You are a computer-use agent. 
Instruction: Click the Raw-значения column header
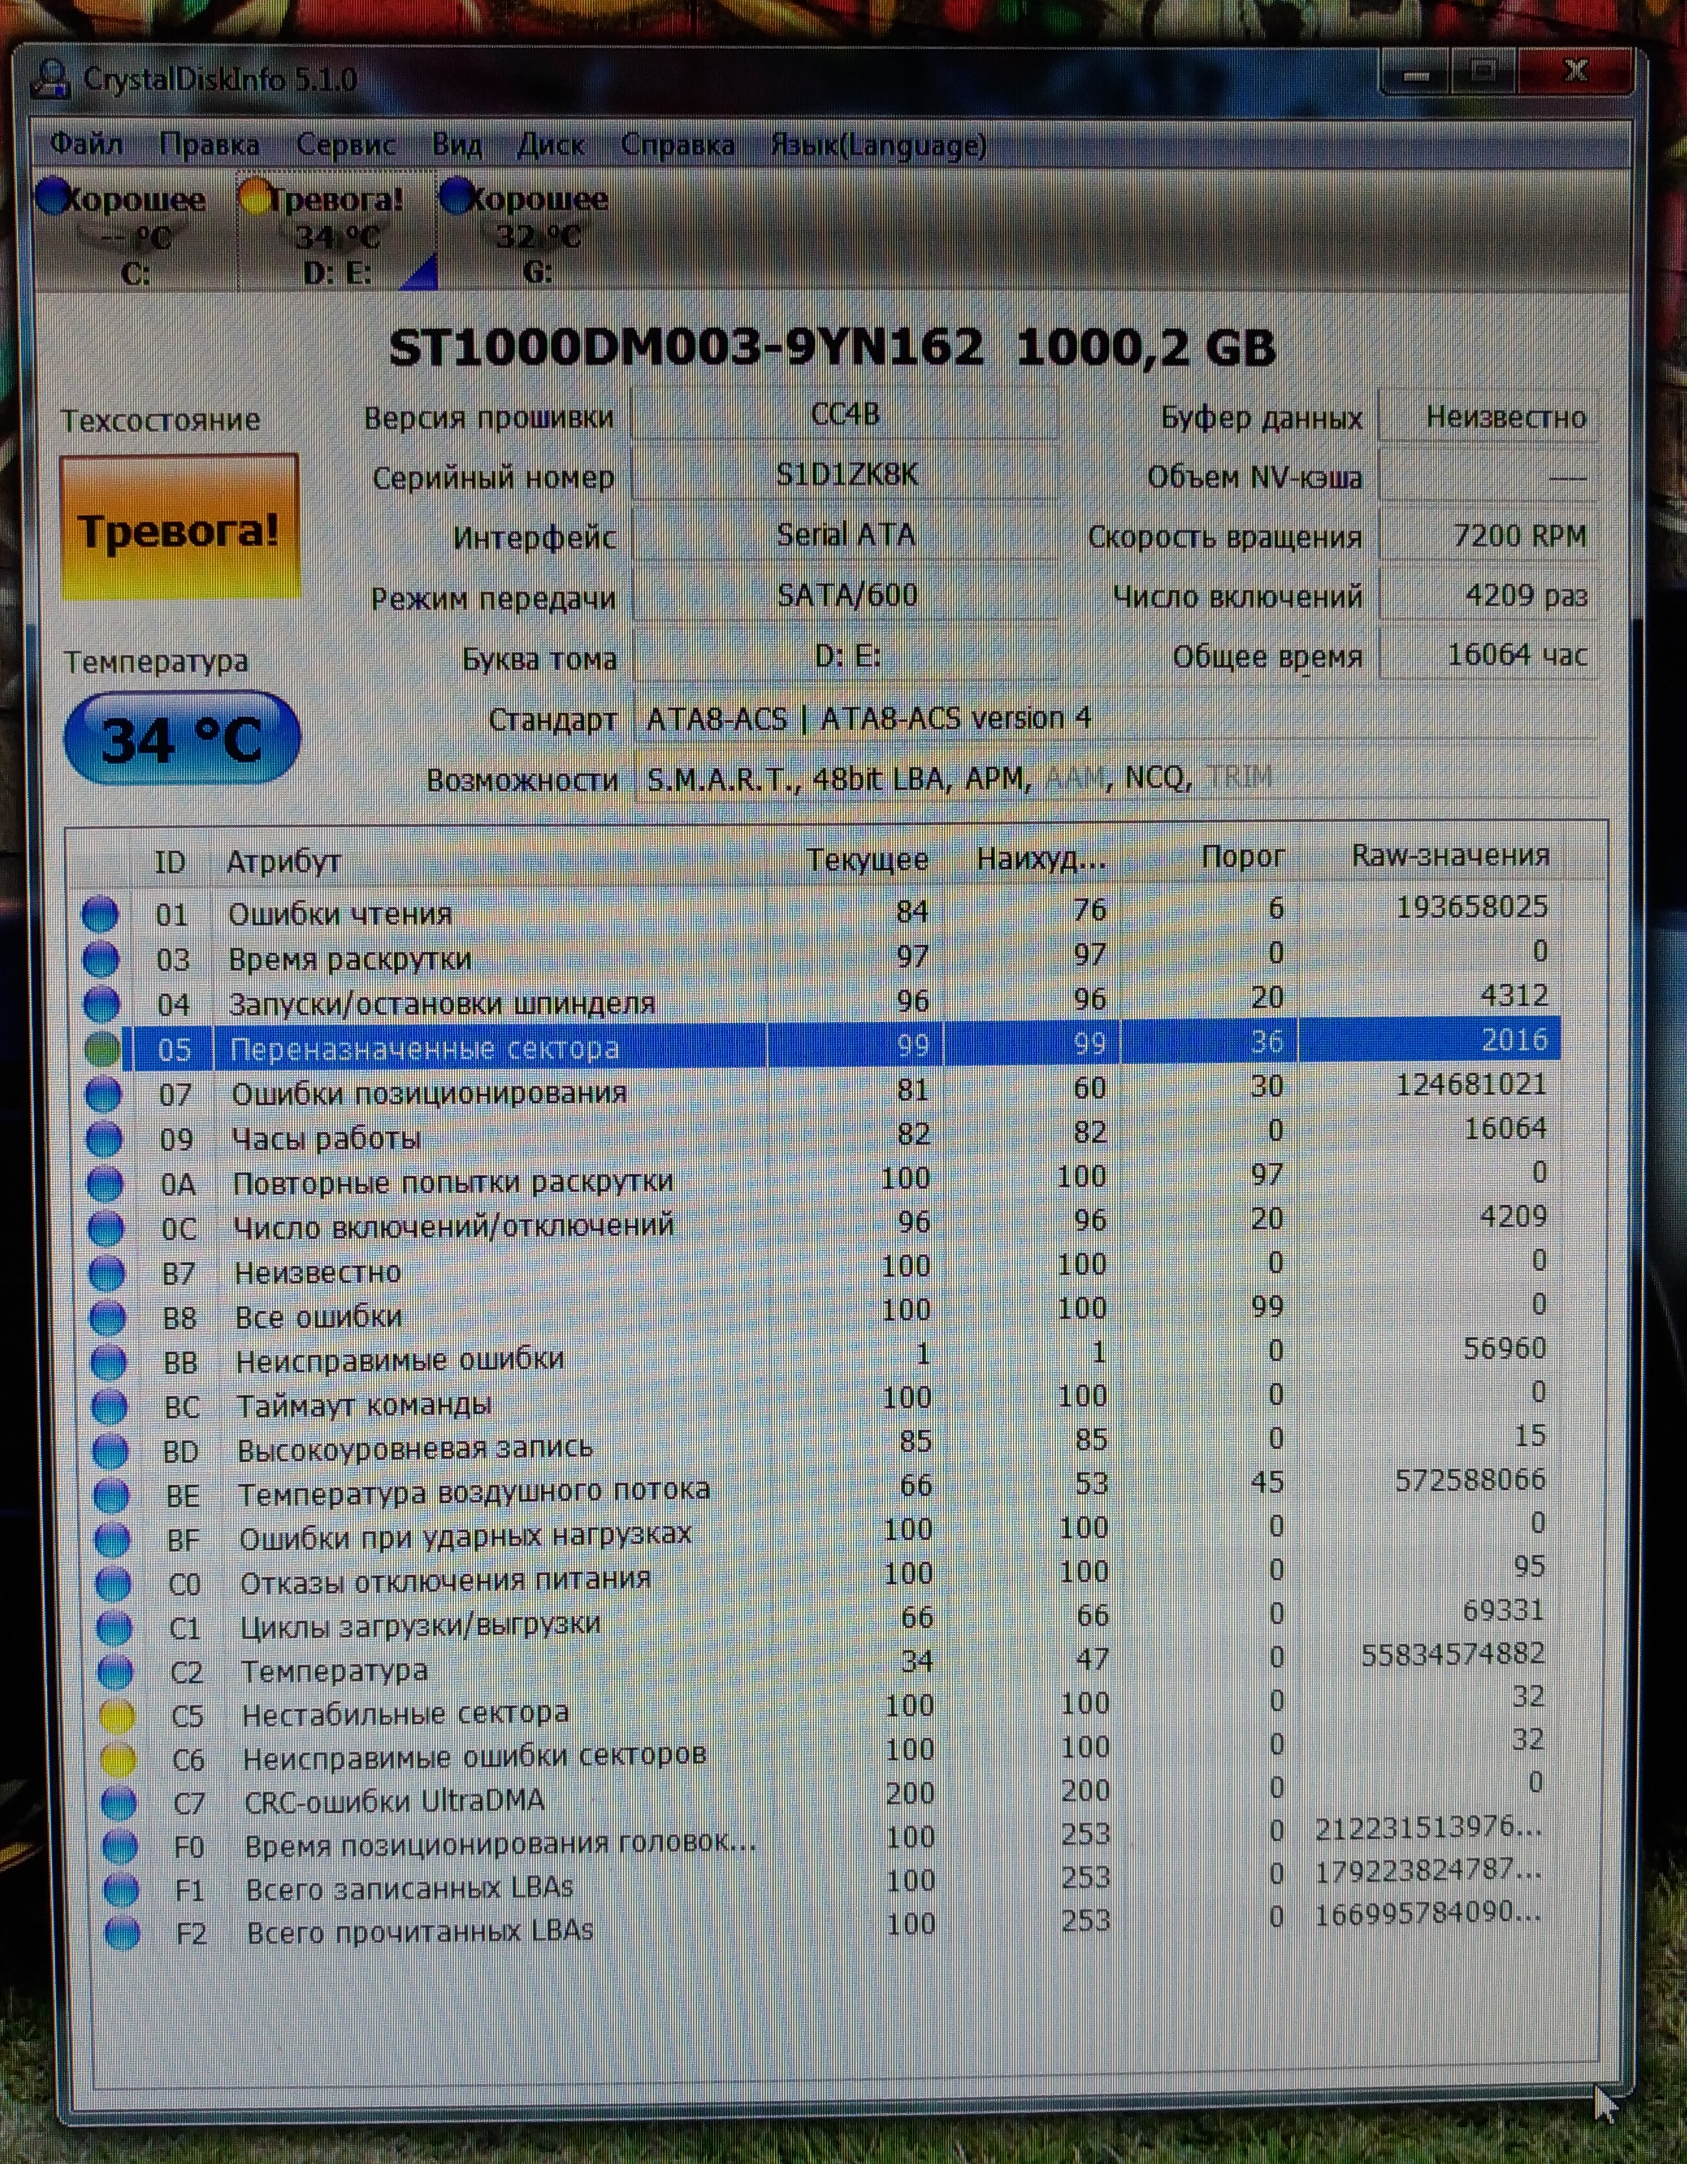[1449, 856]
